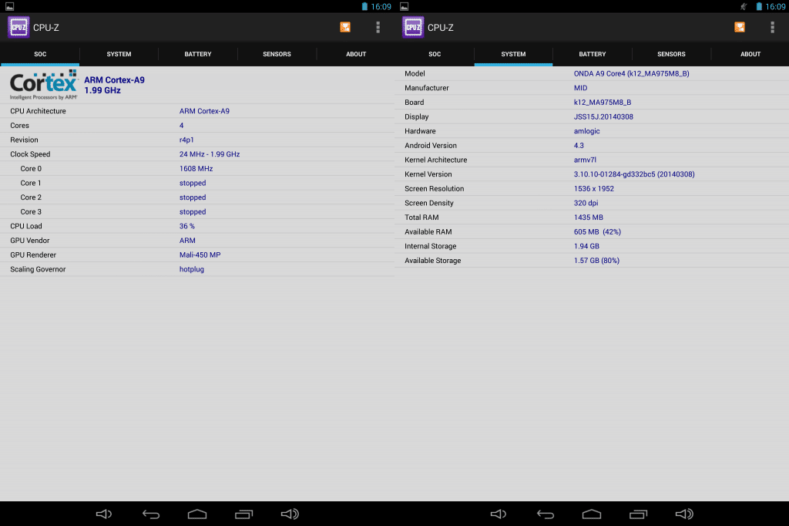Tap the Manufacturer value "MID"

tap(581, 88)
